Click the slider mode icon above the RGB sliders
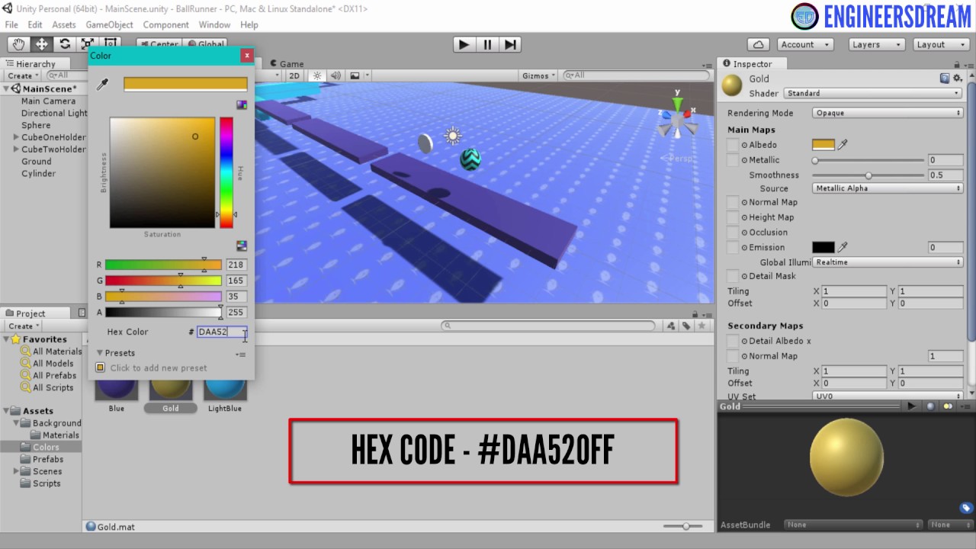Viewport: 976px width, 549px height. pos(242,246)
